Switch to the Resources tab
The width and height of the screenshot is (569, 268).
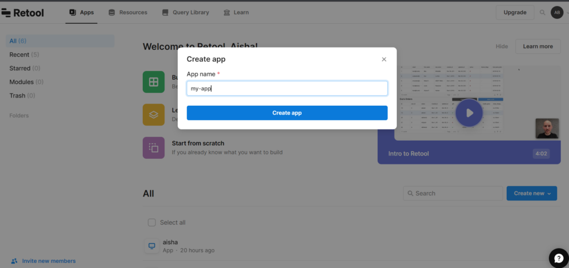click(x=128, y=12)
